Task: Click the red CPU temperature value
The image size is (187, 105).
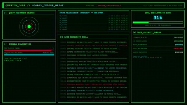Action: click(x=51, y=48)
